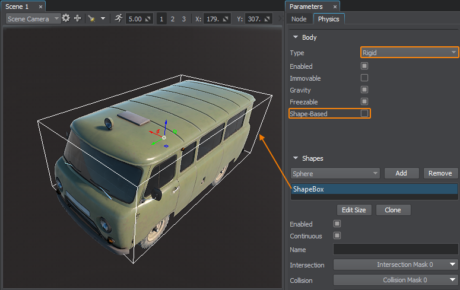Switch to the Node tab

click(299, 19)
